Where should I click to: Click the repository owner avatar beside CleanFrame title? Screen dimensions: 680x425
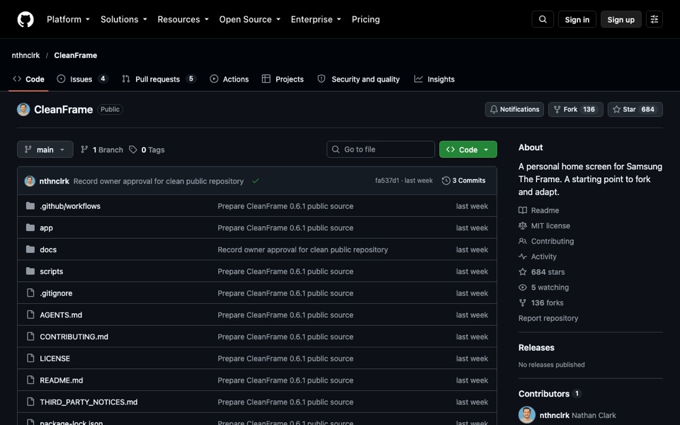pyautogui.click(x=23, y=109)
